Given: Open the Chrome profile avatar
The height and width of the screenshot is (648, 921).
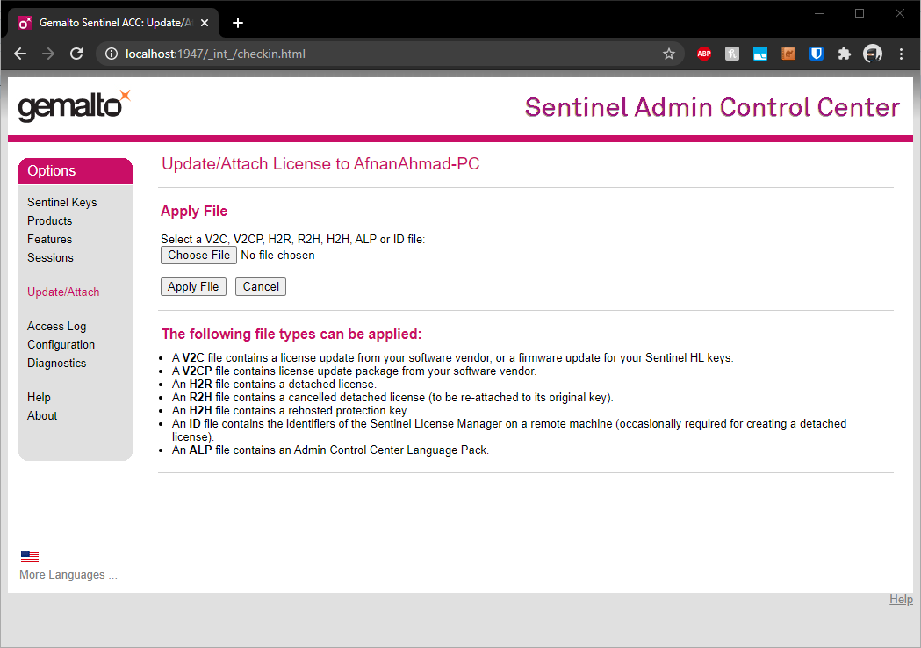Looking at the screenshot, I should [x=872, y=54].
